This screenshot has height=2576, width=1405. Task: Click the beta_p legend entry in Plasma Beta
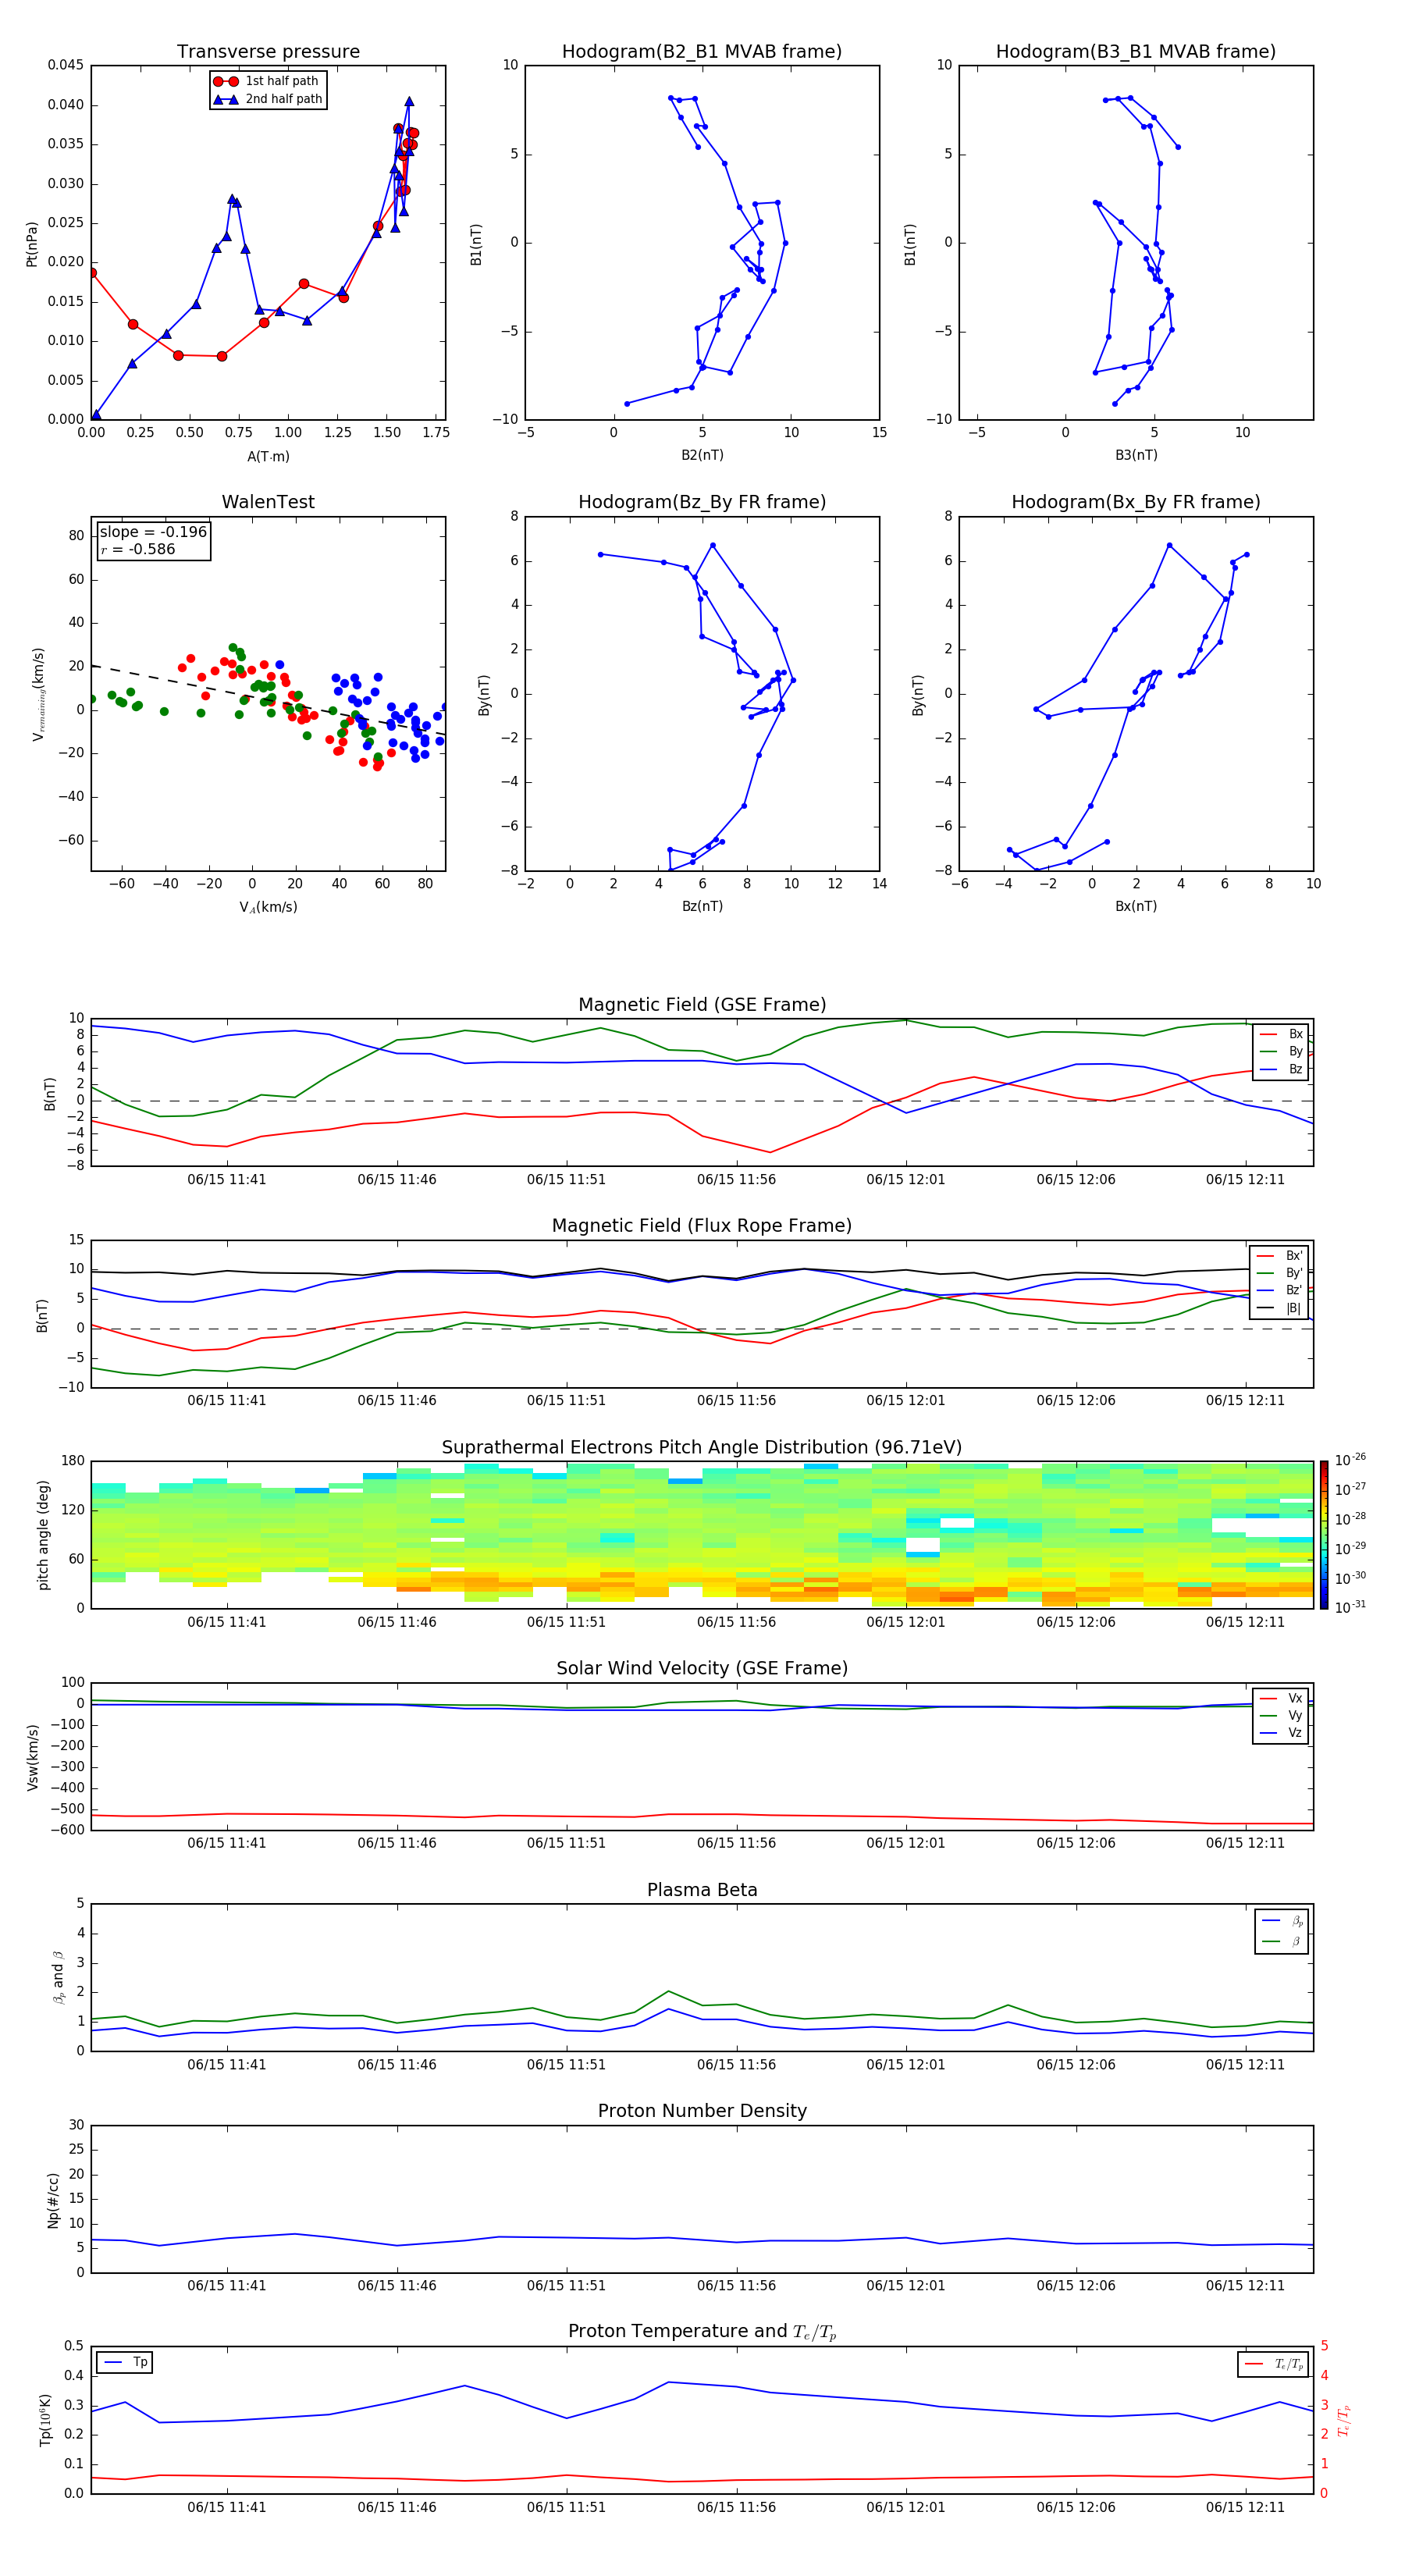(1282, 1921)
